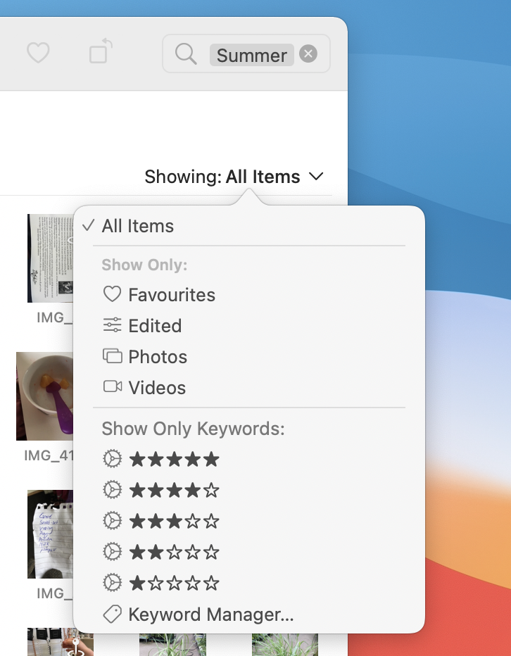Show only Favourites

pos(249,294)
